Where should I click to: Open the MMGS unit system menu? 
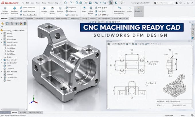[x=183, y=115]
